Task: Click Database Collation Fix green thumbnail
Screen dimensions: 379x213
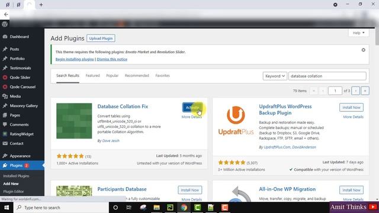Action: 74,121
